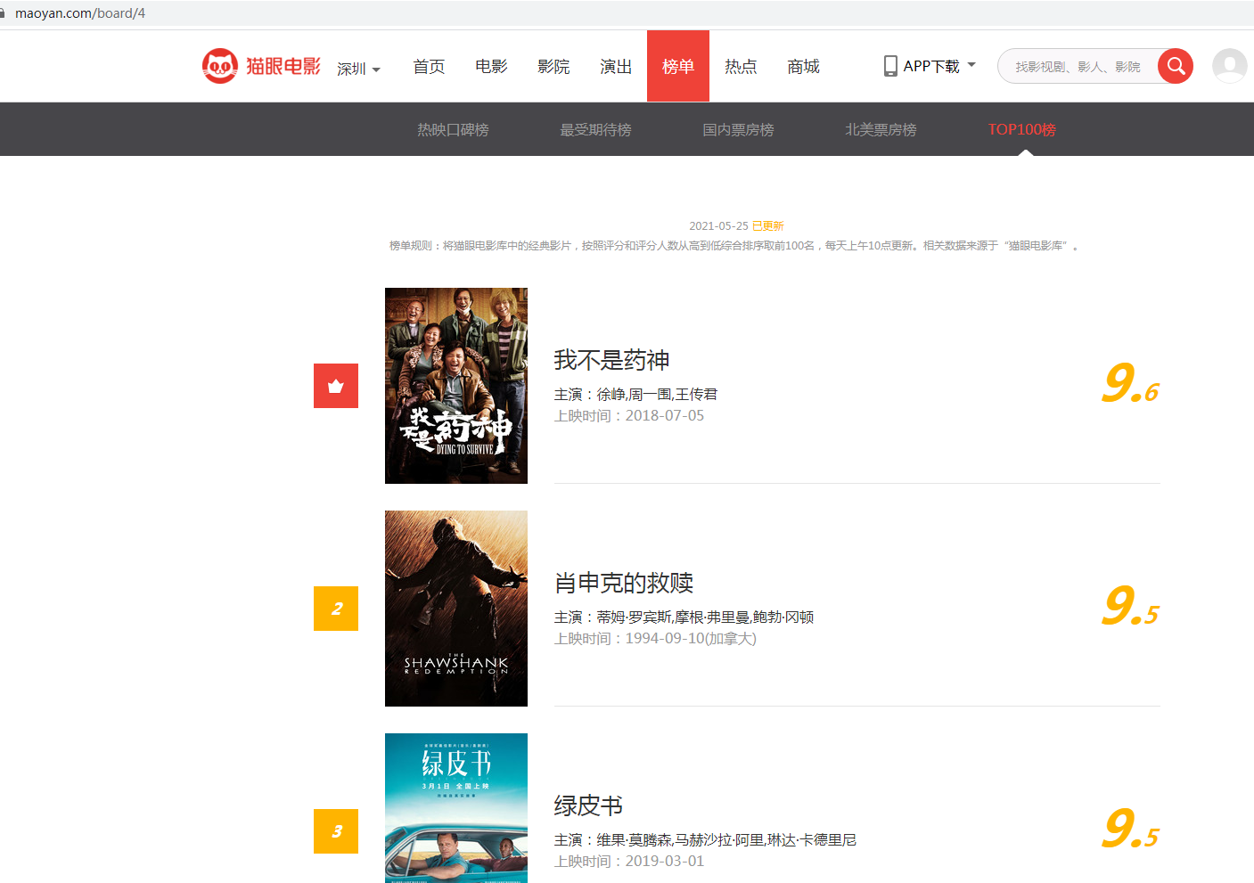Open the 电影 navigation item
This screenshot has width=1254, height=883.
(x=491, y=66)
